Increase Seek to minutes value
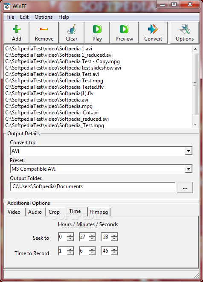 click(x=92, y=235)
